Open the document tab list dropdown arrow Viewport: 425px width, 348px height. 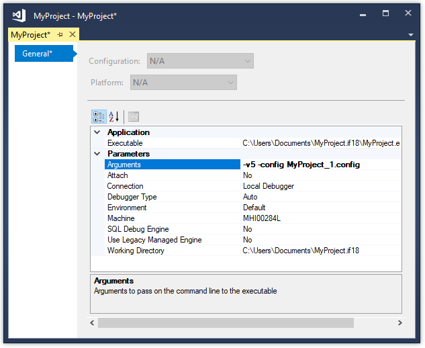point(410,34)
